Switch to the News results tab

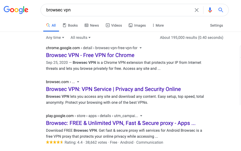[92, 25]
